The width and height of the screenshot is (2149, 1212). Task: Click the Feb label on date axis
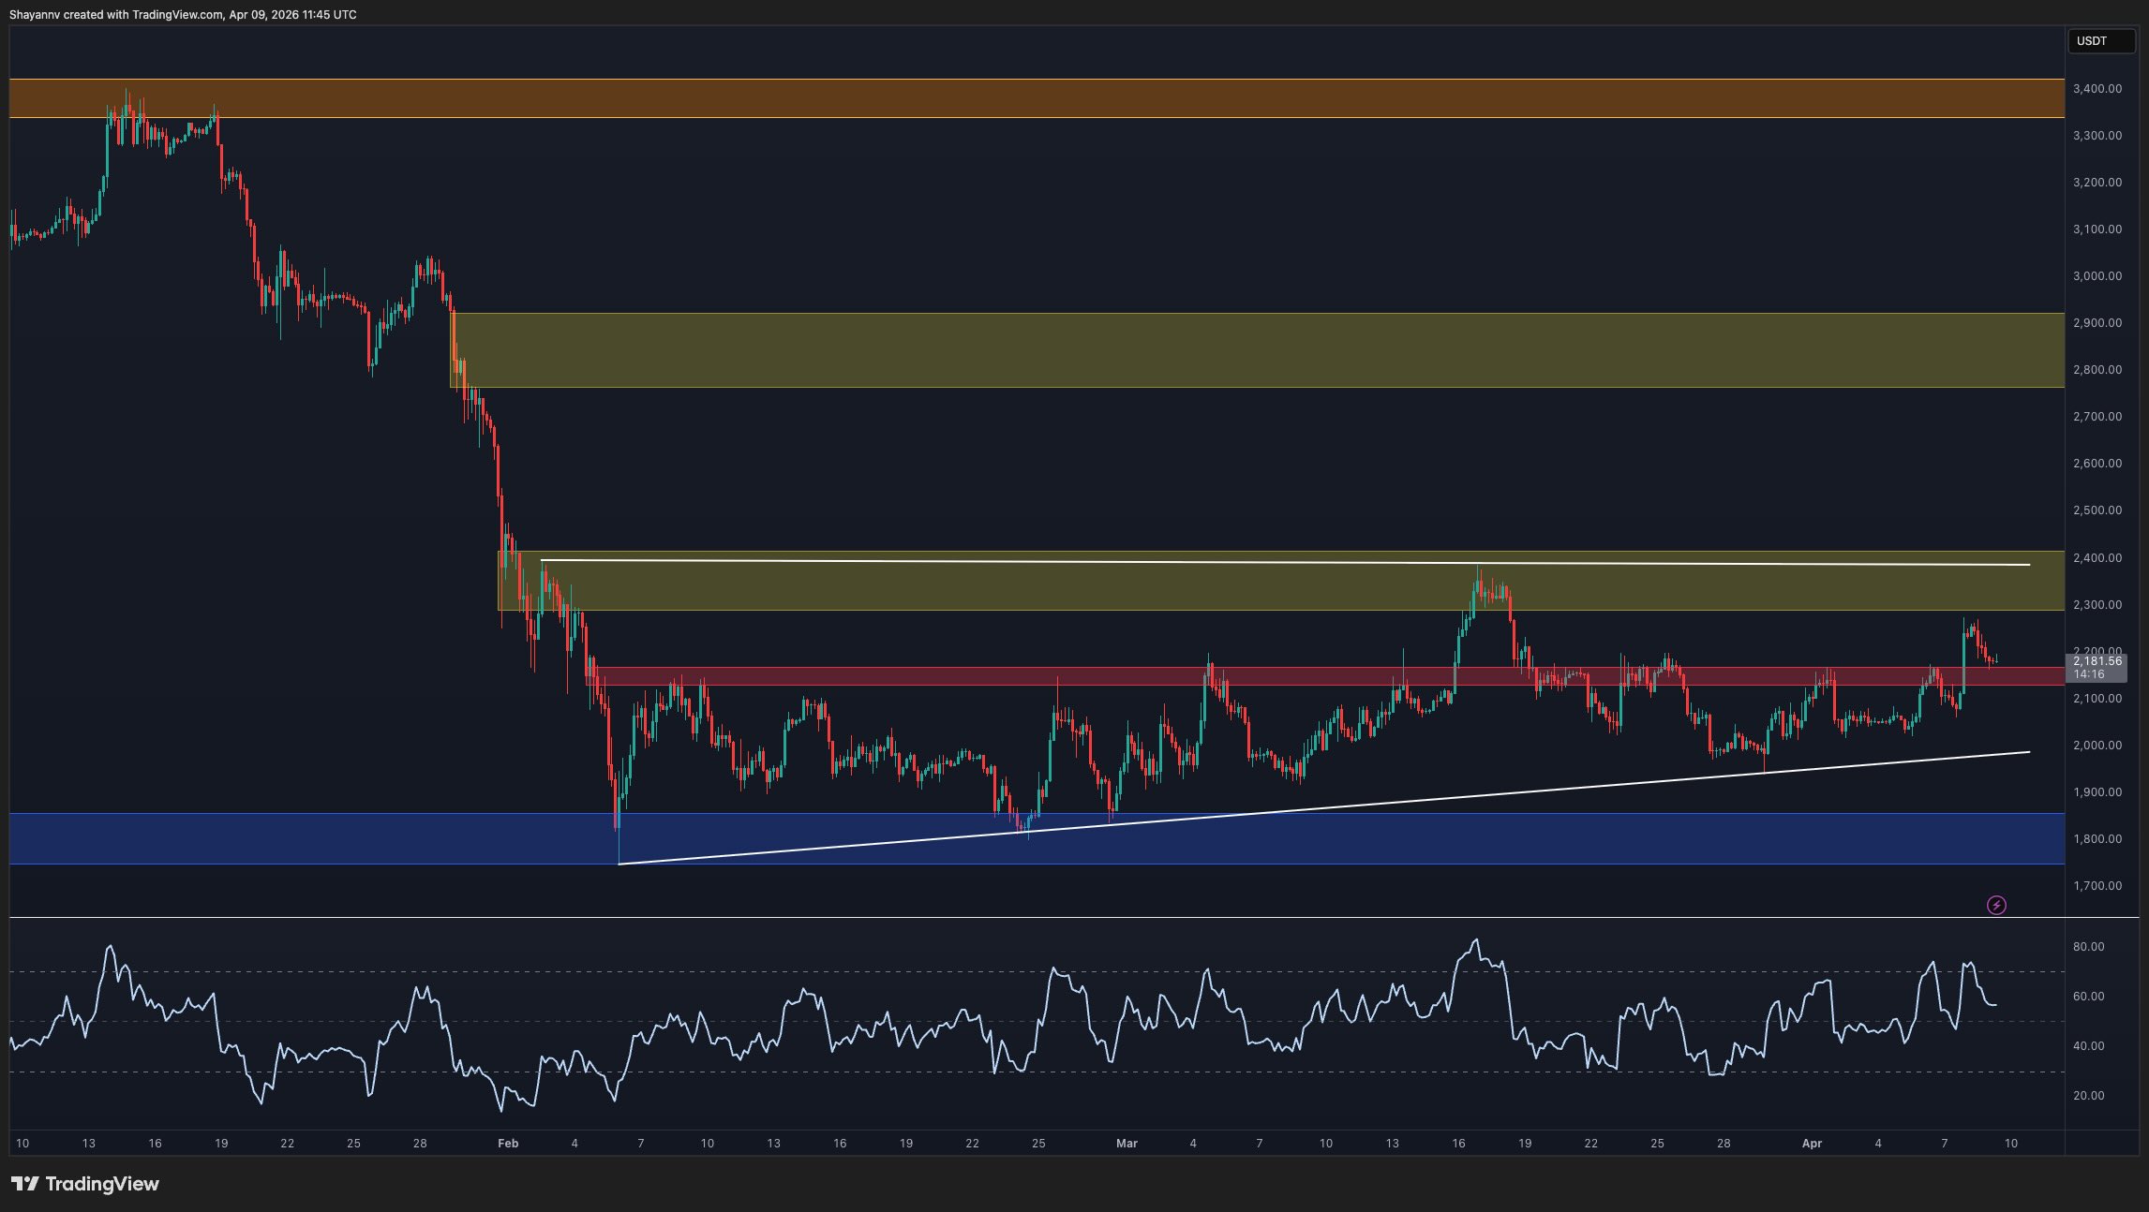pyautogui.click(x=508, y=1144)
